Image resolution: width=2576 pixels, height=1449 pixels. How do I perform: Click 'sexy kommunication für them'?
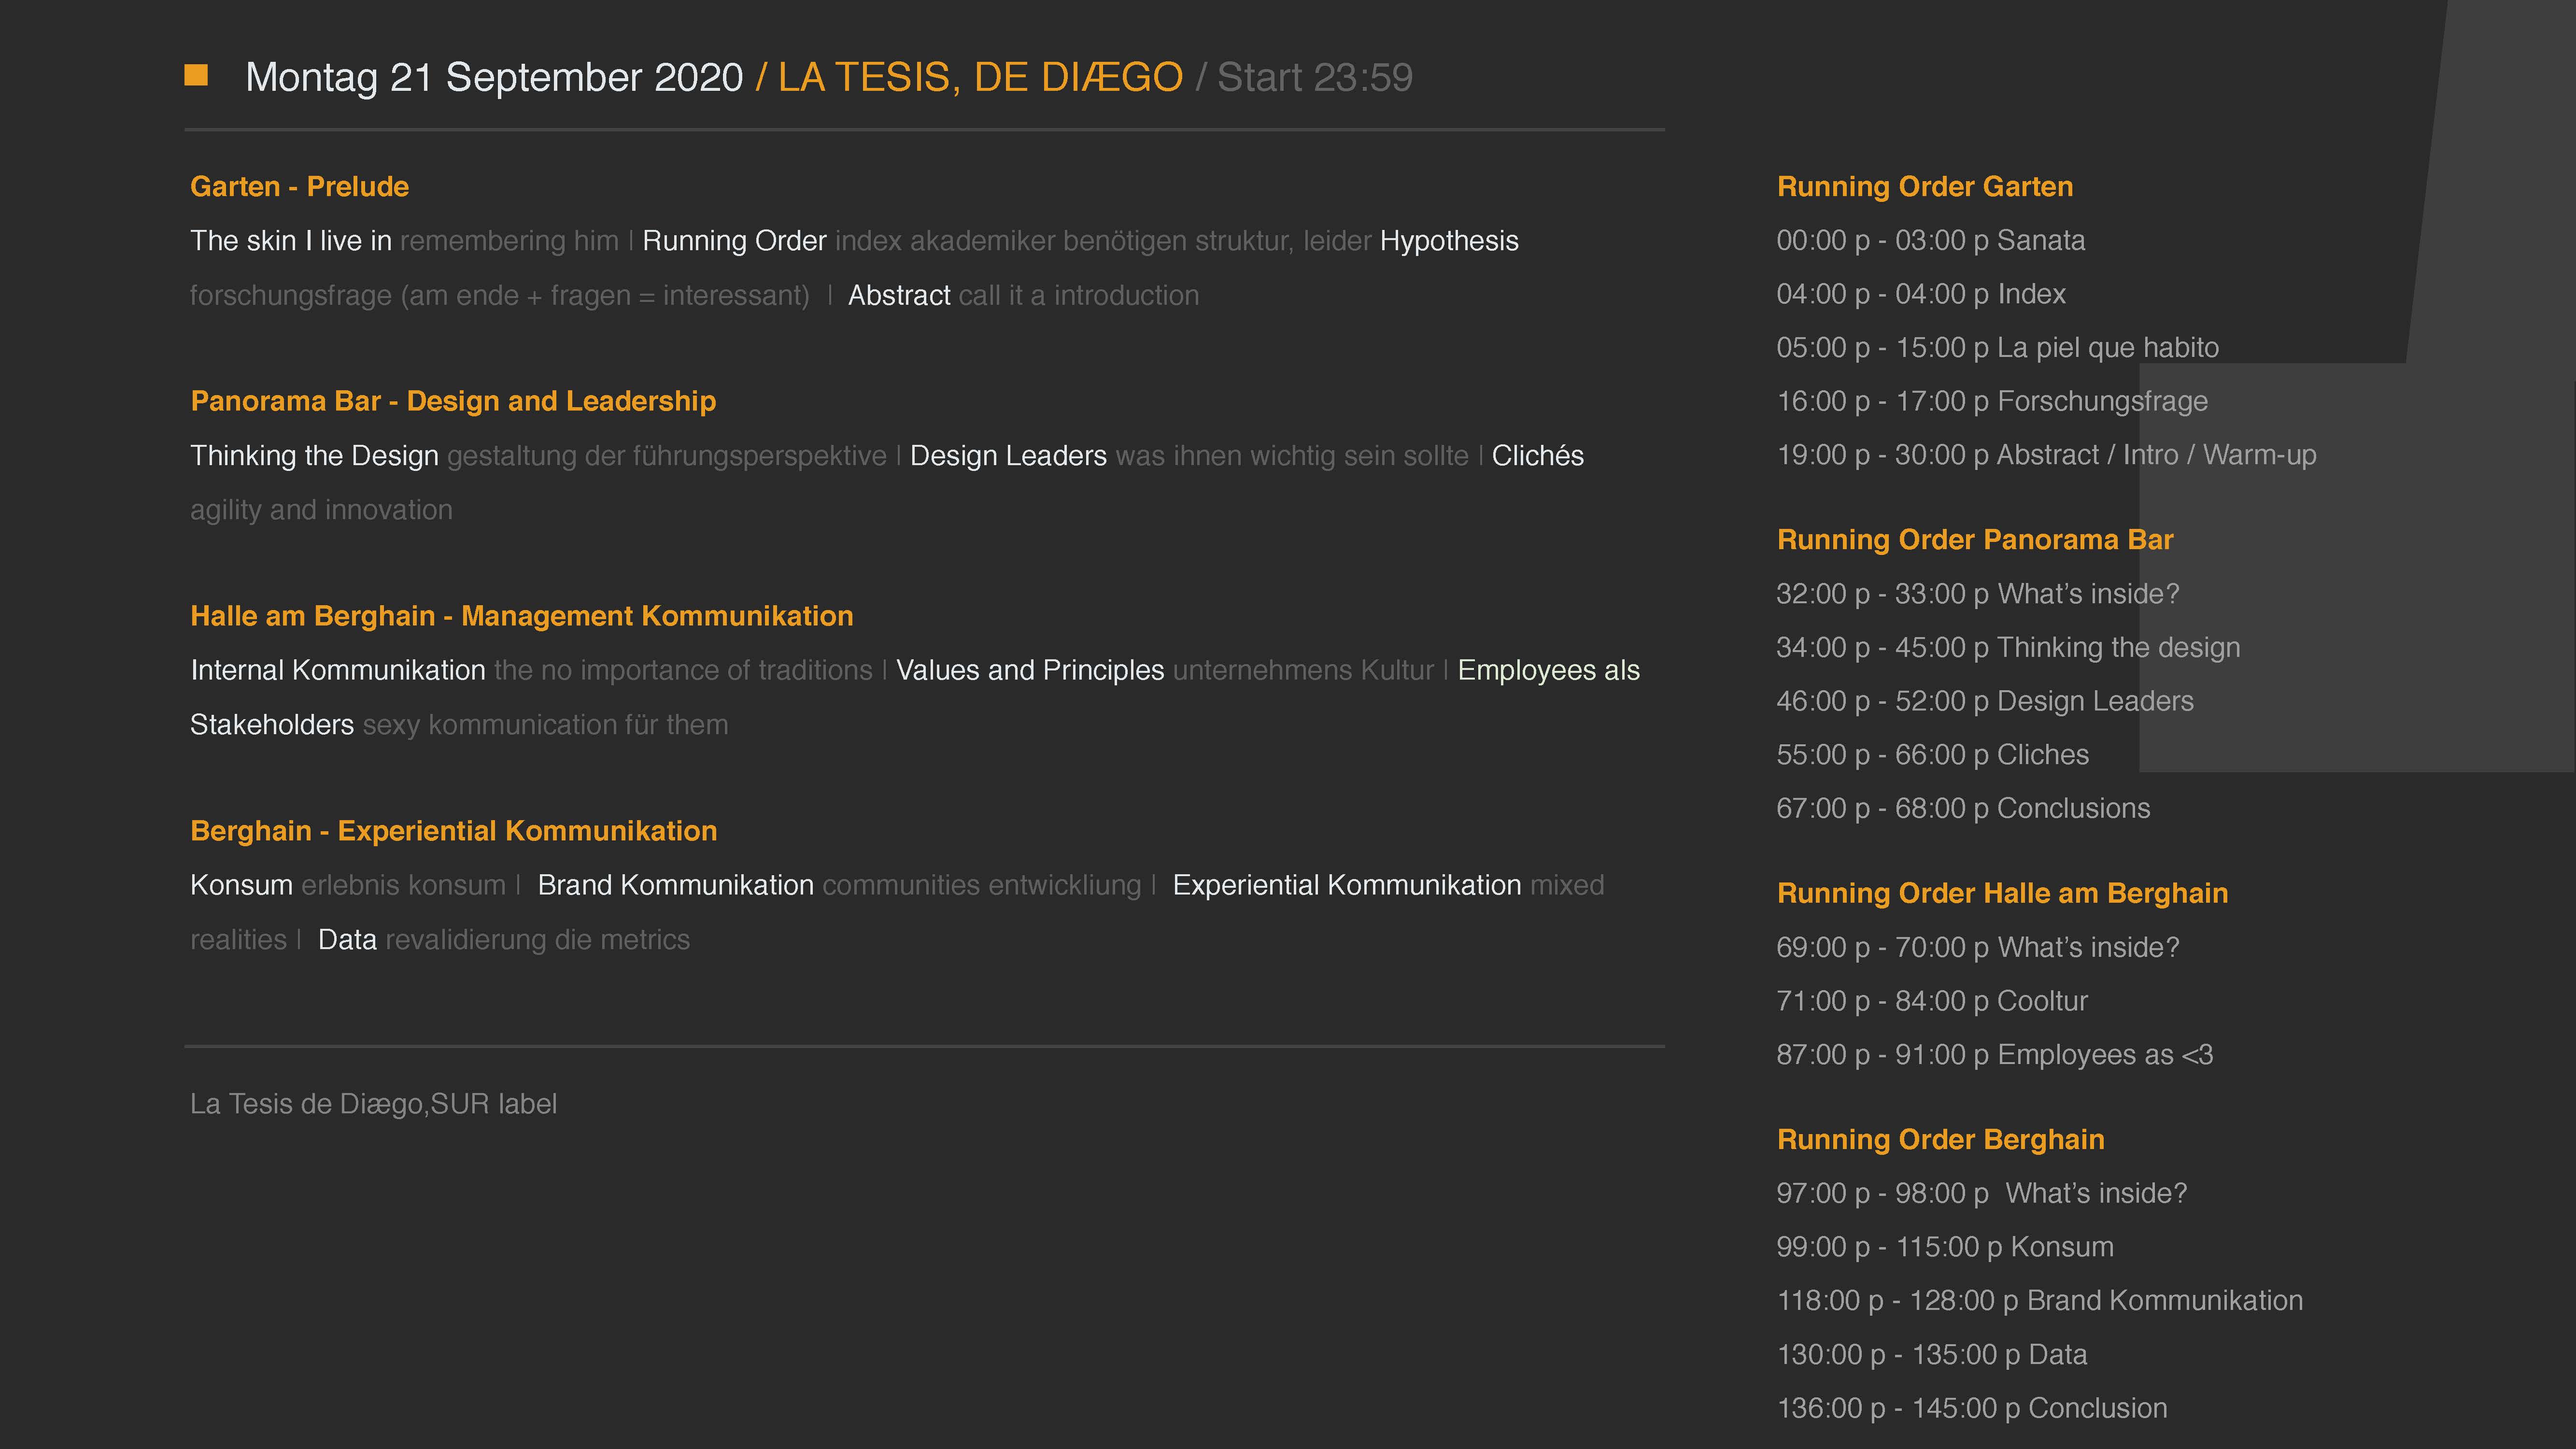pyautogui.click(x=545, y=725)
